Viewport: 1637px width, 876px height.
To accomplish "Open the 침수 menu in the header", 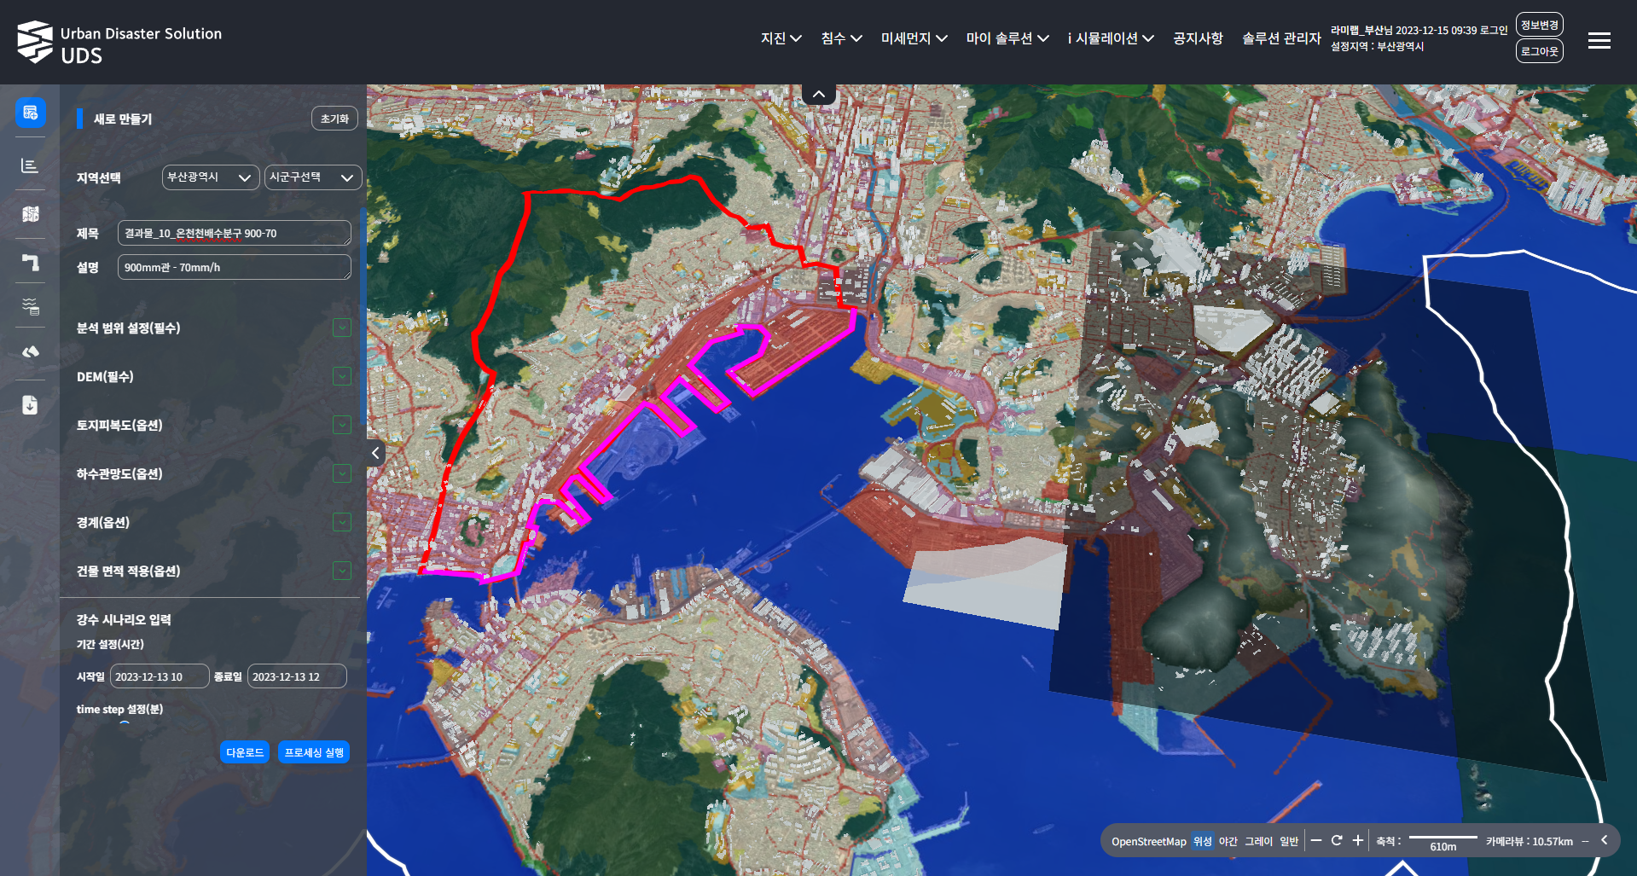I will (841, 38).
